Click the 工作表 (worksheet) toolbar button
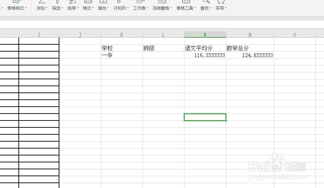Viewport: 324px width, 188px height. [x=141, y=6]
